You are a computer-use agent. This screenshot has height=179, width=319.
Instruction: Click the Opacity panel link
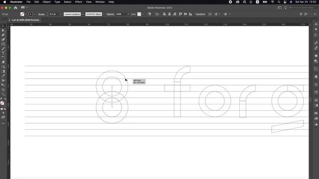click(110, 14)
